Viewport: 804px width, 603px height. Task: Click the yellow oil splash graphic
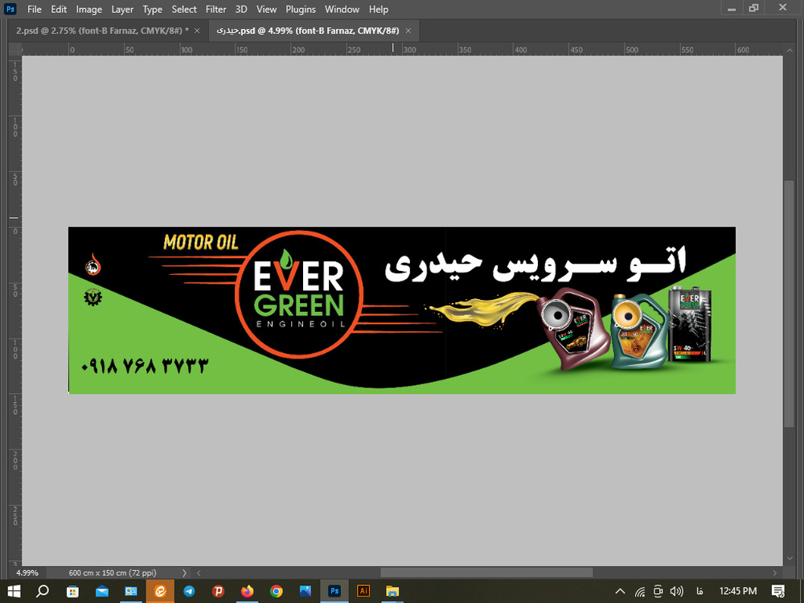tap(481, 309)
